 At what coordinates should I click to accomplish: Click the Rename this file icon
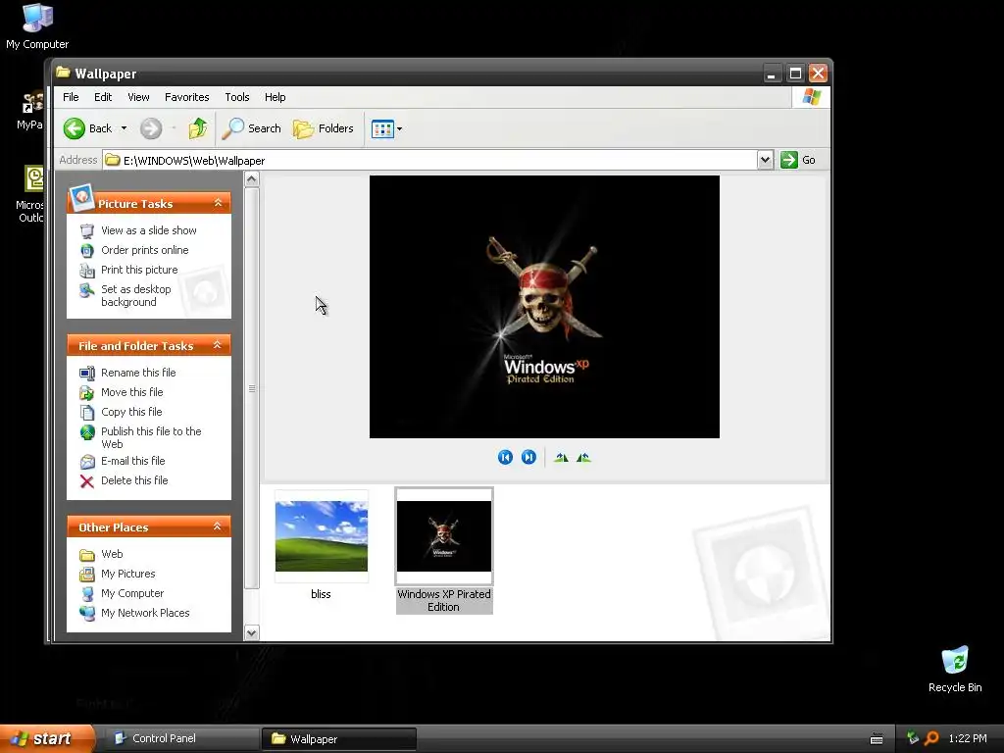(87, 373)
